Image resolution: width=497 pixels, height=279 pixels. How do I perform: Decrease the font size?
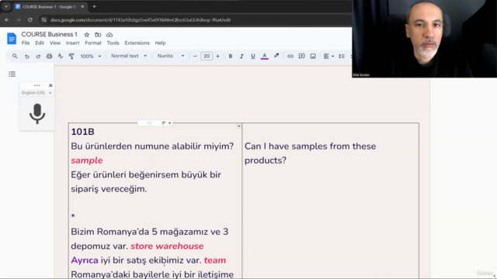pos(195,56)
